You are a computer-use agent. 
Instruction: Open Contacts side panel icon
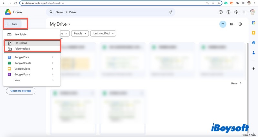(253, 53)
